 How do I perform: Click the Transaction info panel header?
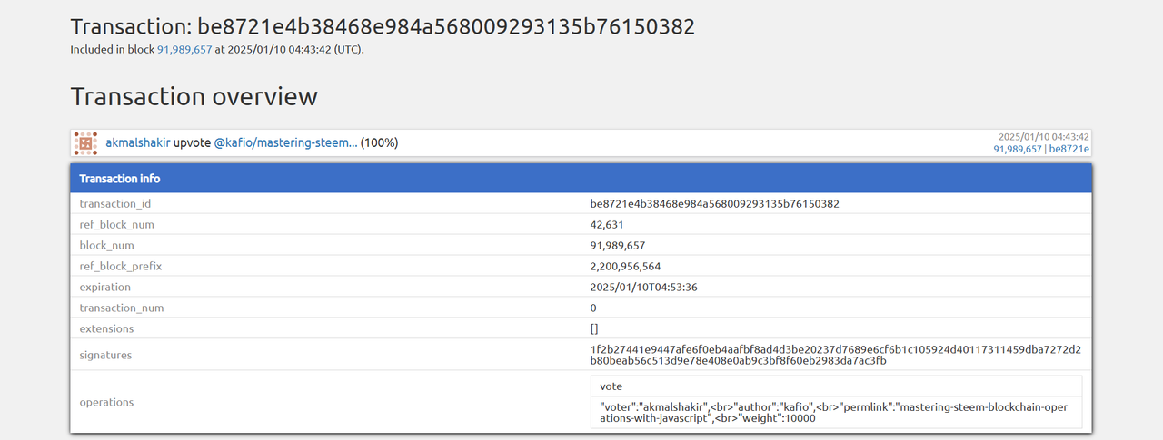(581, 179)
